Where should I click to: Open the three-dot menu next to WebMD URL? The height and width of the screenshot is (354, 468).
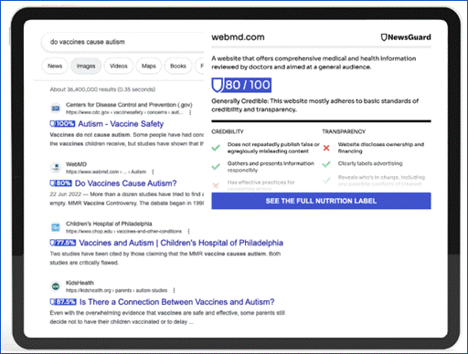click(153, 172)
